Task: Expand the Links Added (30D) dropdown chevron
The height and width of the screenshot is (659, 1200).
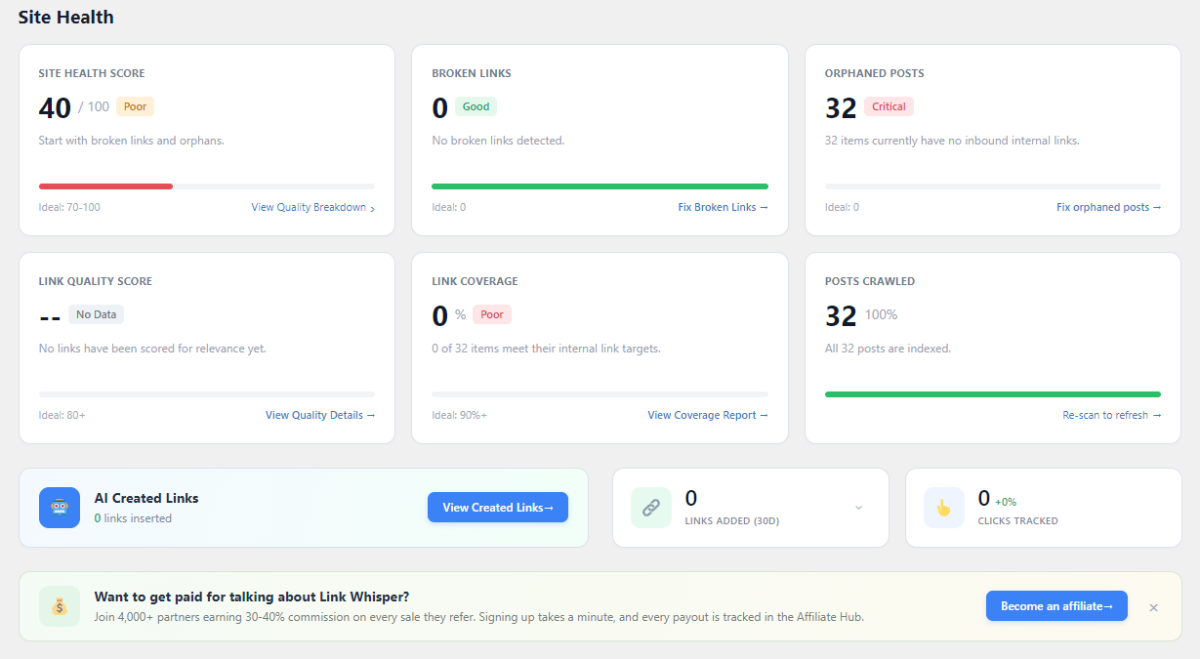Action: pyautogui.click(x=859, y=508)
